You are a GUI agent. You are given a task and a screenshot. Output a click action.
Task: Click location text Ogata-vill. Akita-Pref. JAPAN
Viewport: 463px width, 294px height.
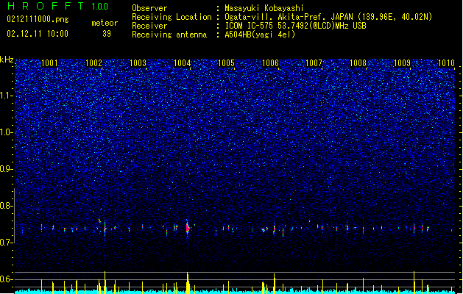[x=289, y=17]
